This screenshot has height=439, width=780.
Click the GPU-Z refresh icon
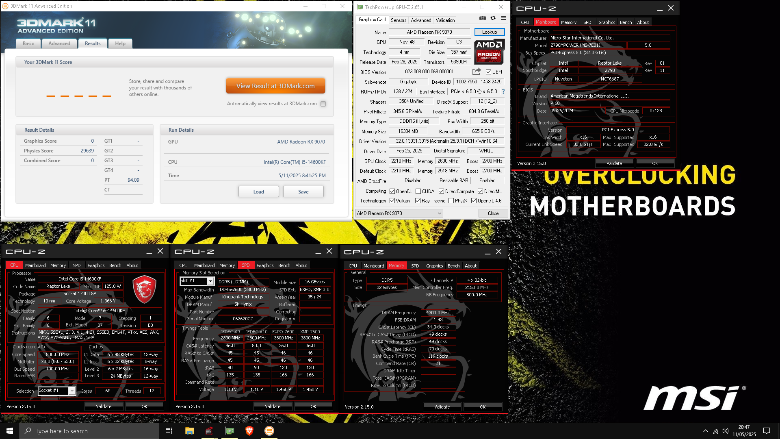pos(493,18)
